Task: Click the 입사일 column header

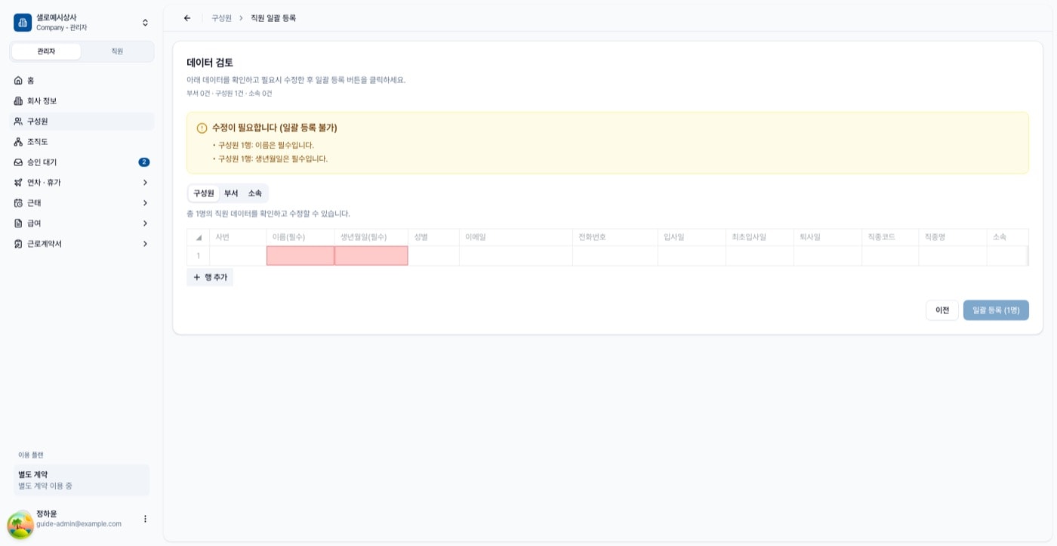Action: (692, 237)
